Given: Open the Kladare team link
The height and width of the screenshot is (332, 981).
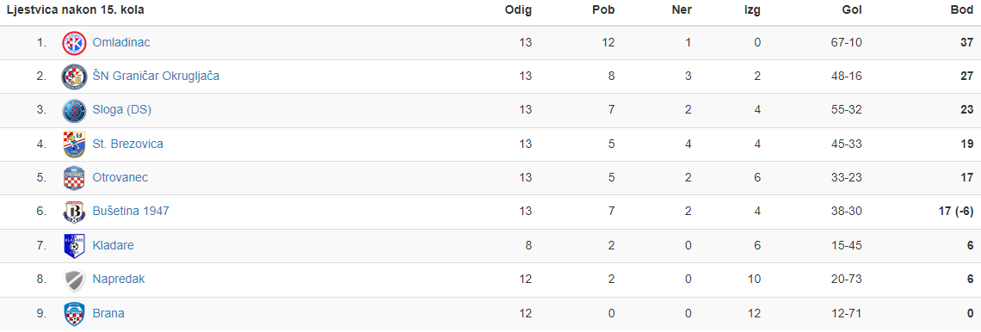Looking at the screenshot, I should [x=114, y=245].
